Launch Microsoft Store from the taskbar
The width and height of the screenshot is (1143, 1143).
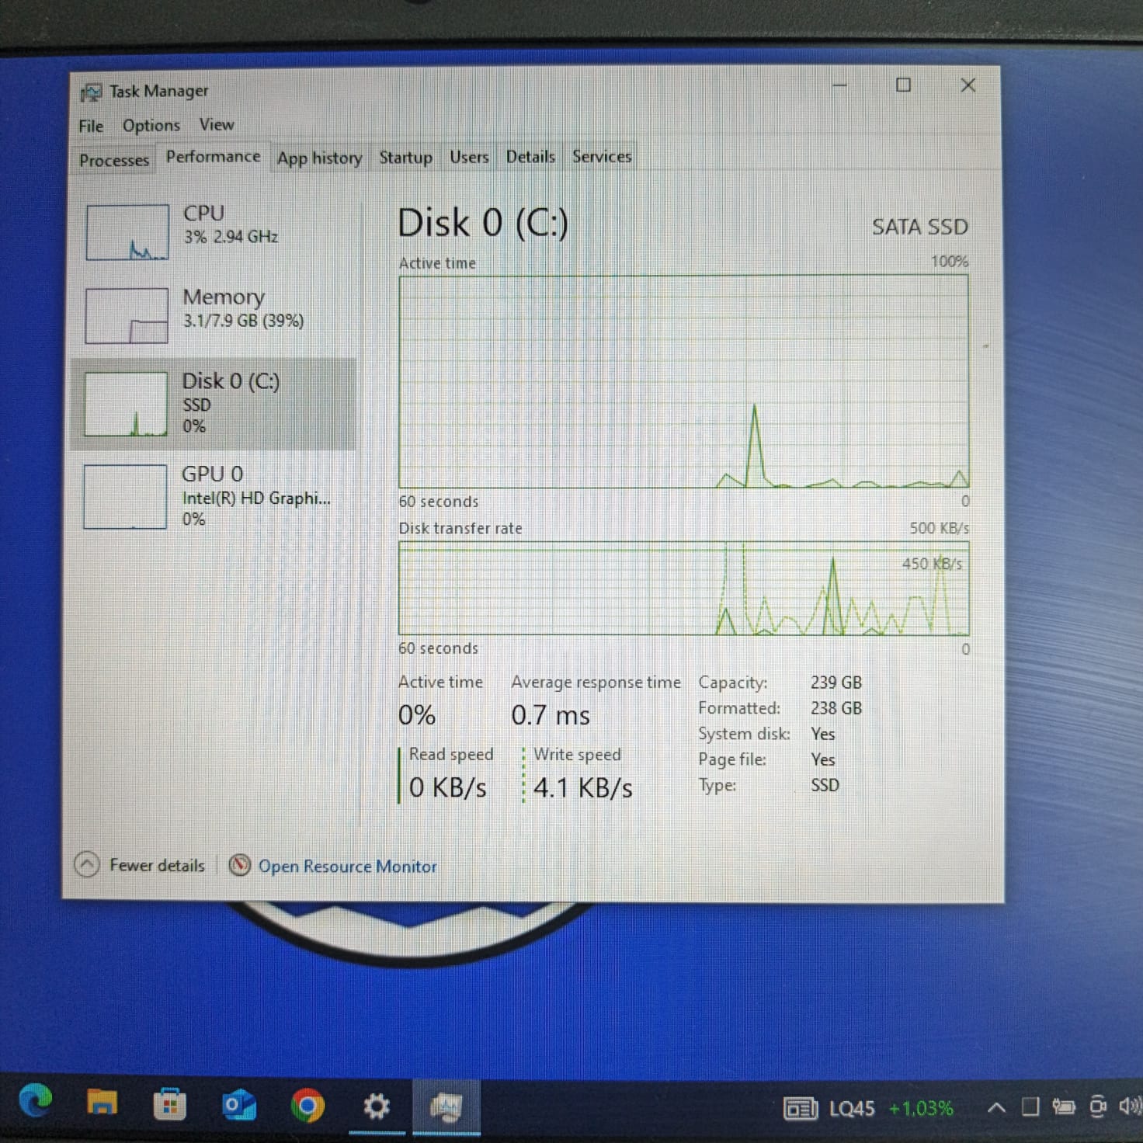pos(169,1105)
